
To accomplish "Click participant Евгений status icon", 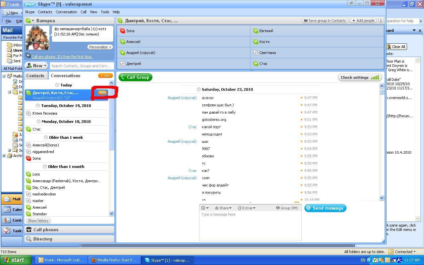I will 255,31.
